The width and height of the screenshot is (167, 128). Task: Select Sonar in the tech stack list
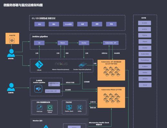tap(145, 85)
